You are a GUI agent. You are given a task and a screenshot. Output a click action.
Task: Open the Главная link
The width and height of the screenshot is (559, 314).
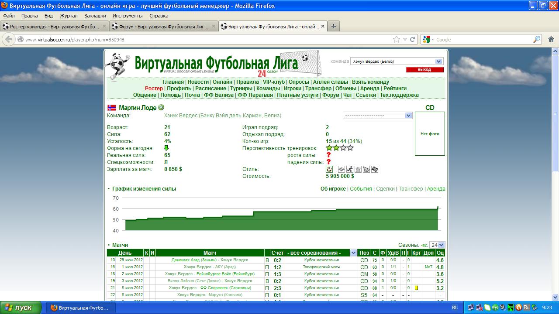pos(173,82)
